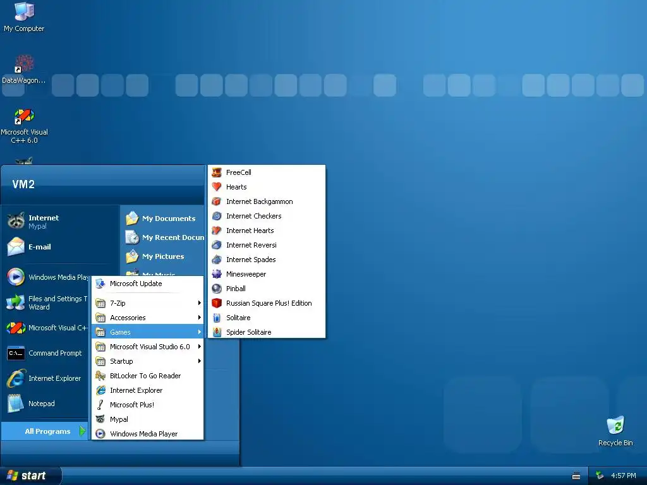The width and height of the screenshot is (647, 485).
Task: Click the network connection tray icon
Action: point(600,476)
